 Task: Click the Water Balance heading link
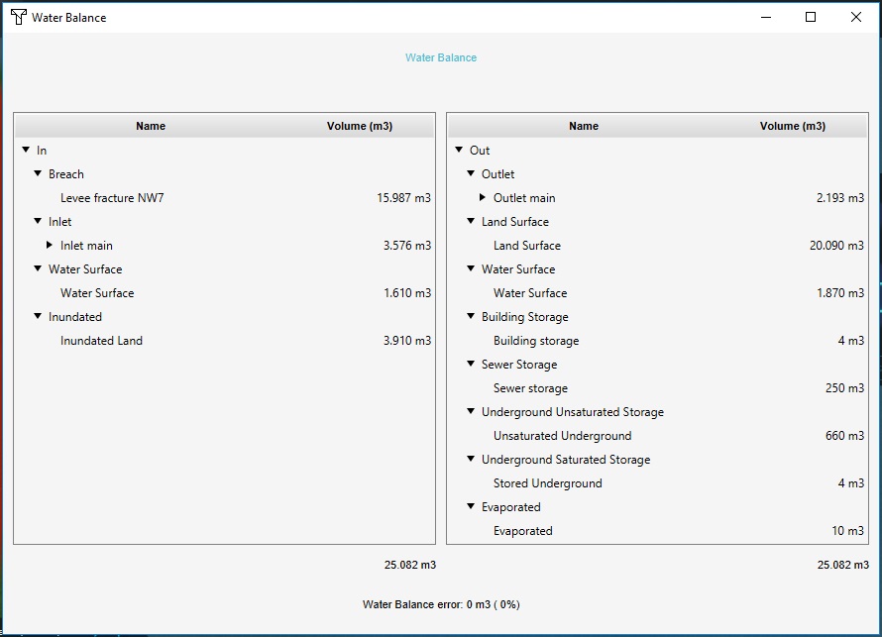[x=441, y=57]
